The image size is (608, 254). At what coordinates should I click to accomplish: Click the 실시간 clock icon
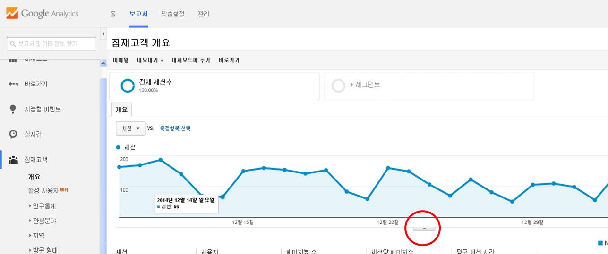click(13, 134)
